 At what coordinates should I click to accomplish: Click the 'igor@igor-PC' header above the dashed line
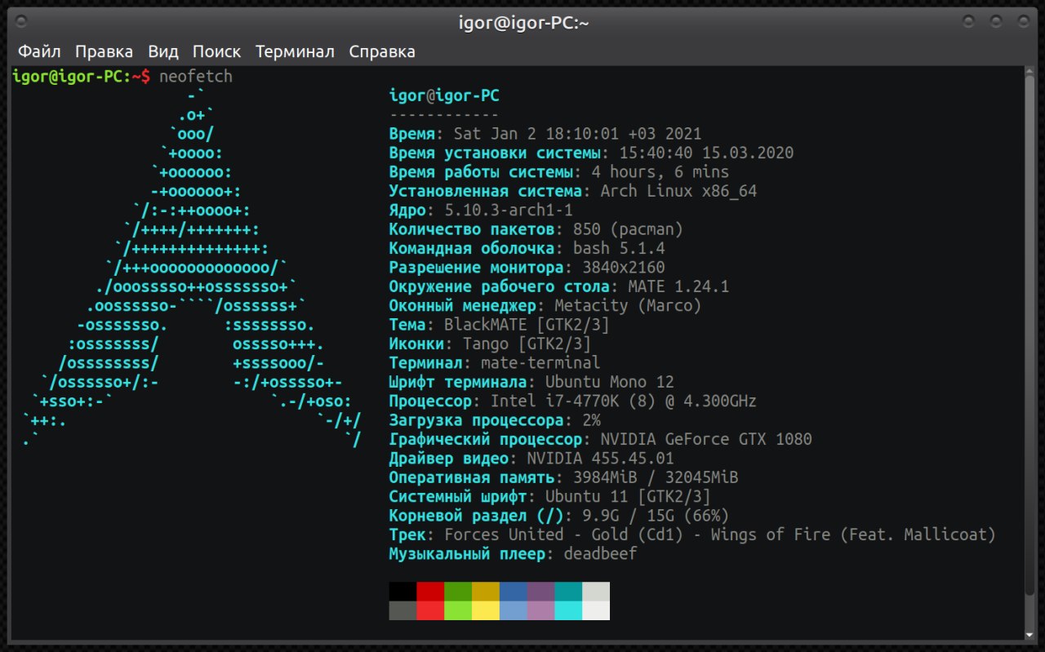tap(444, 95)
